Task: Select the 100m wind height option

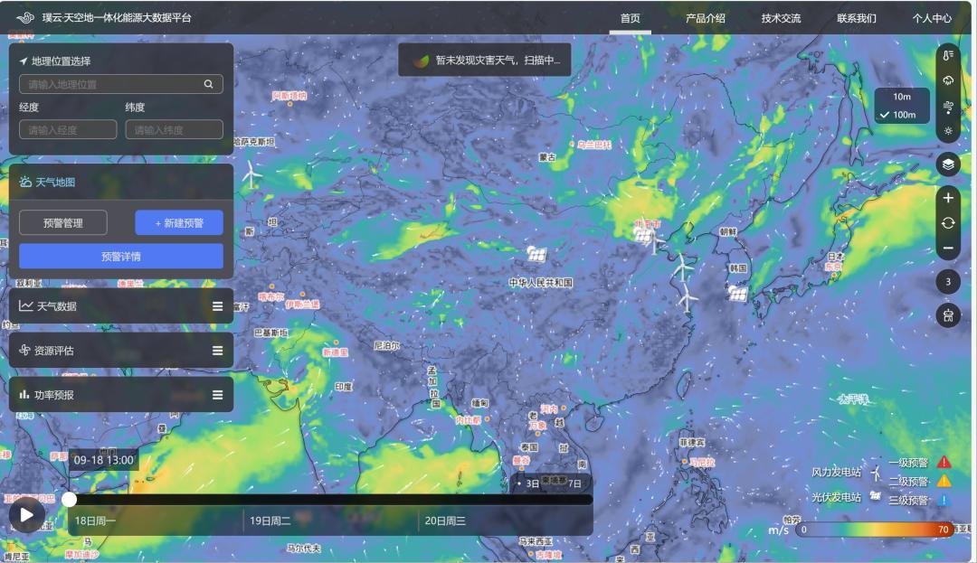Action: (904, 115)
